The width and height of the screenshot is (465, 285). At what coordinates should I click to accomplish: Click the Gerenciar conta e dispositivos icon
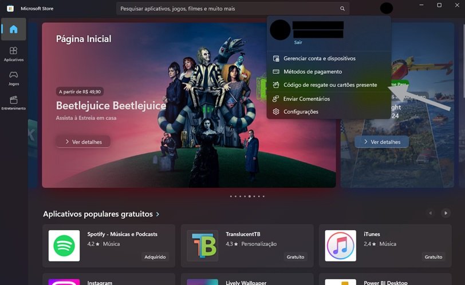(276, 58)
